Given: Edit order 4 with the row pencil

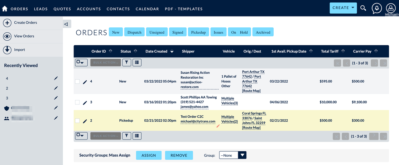Looking at the screenshot, I should pos(85,82).
